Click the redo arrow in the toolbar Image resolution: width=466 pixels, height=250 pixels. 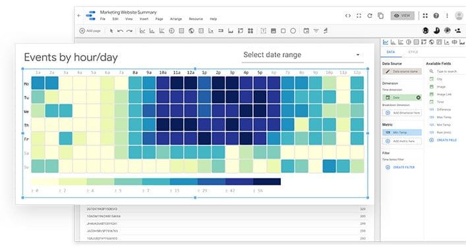129,31
